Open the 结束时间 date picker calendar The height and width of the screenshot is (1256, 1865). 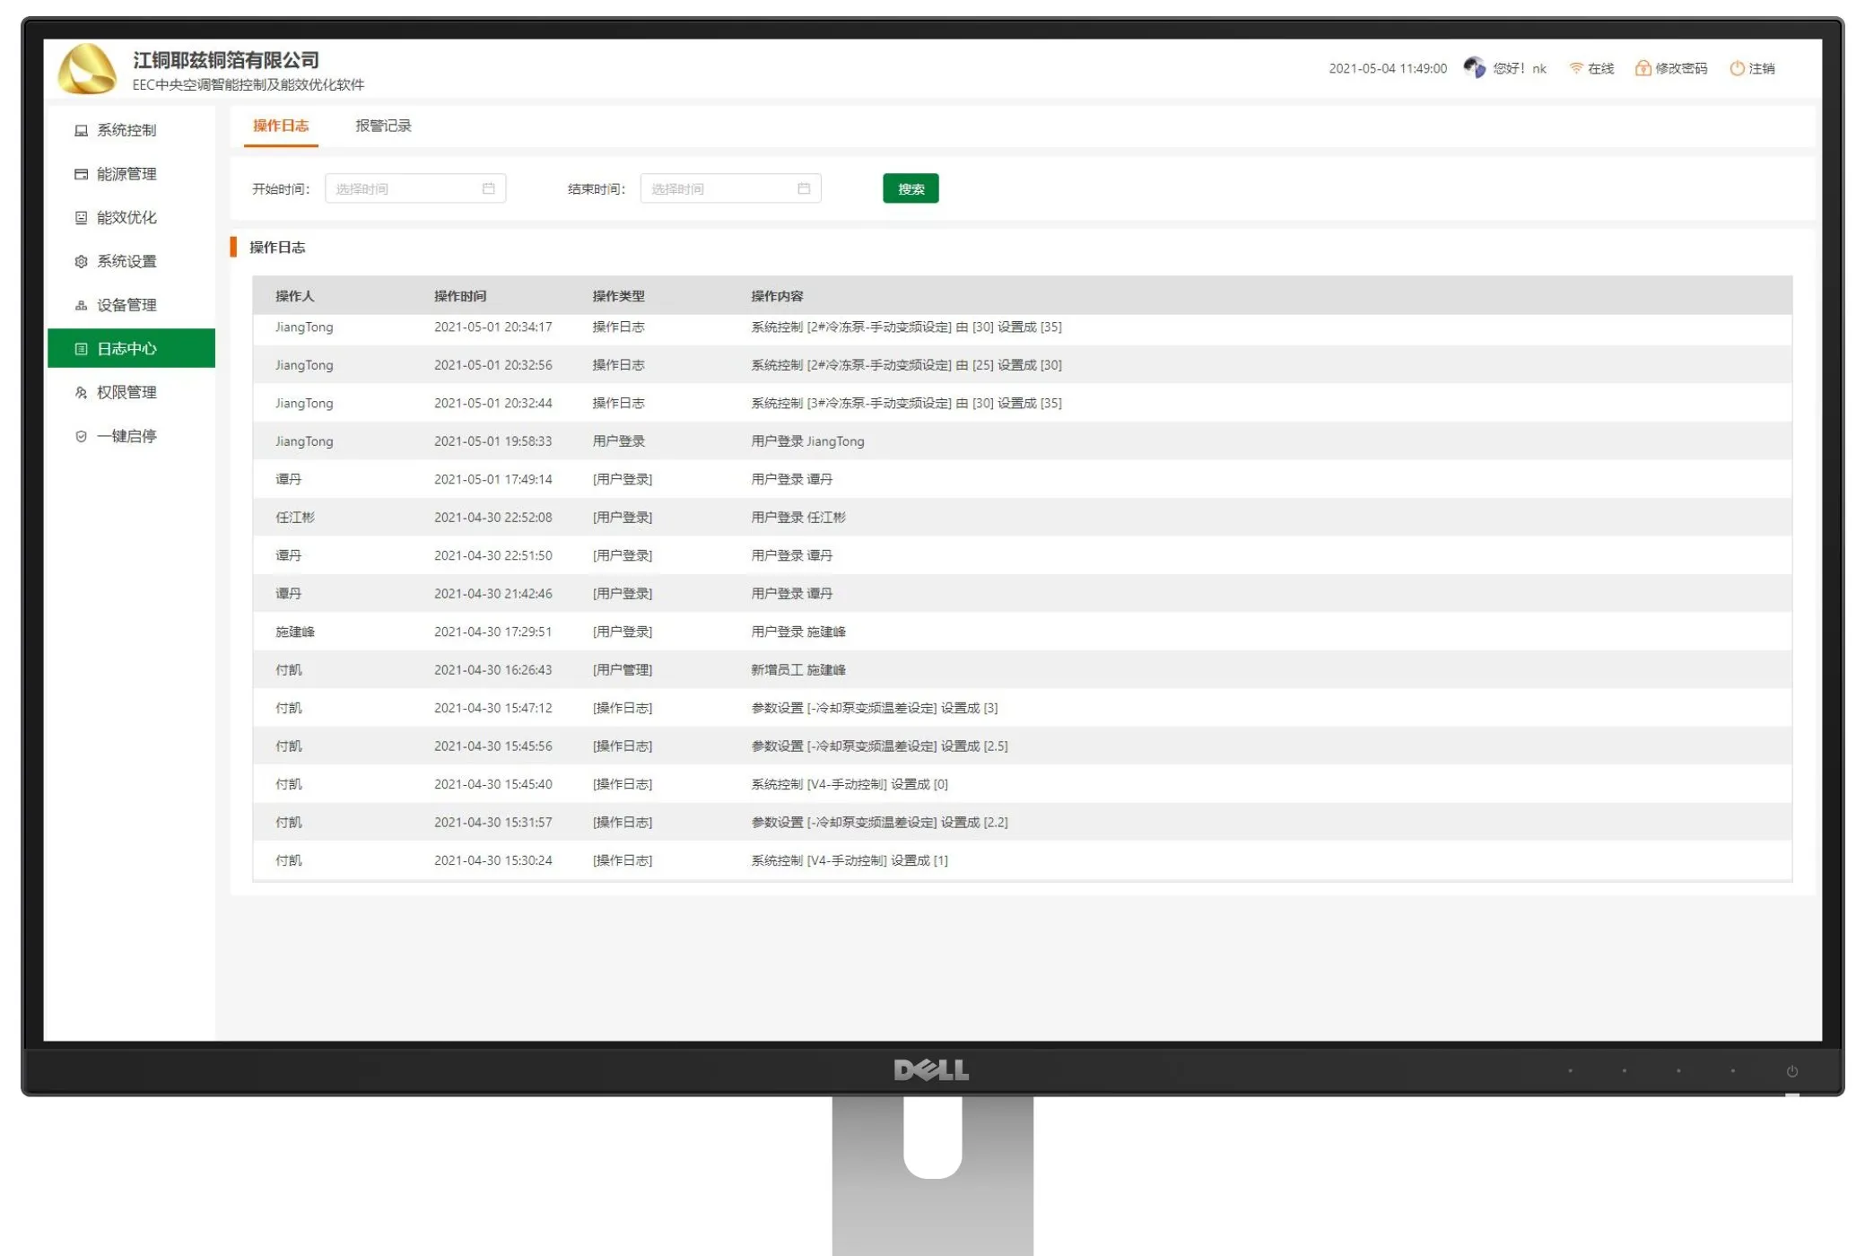pyautogui.click(x=803, y=188)
